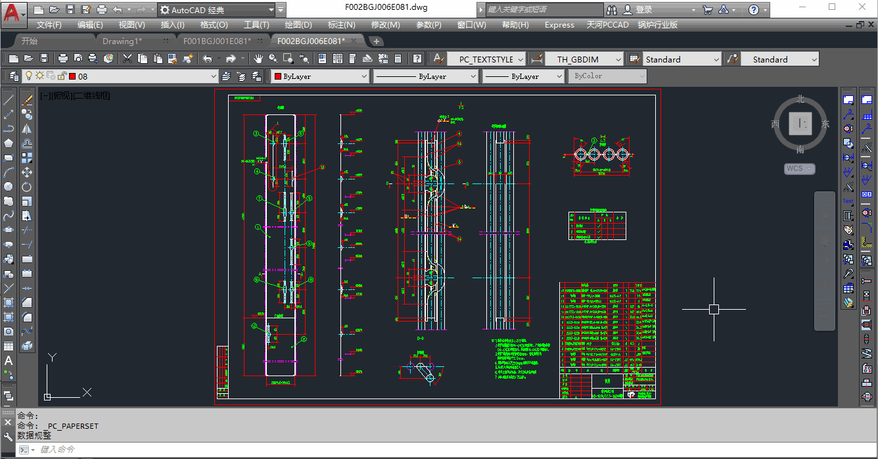
Task: Select the Move modify tool
Action: 27,172
